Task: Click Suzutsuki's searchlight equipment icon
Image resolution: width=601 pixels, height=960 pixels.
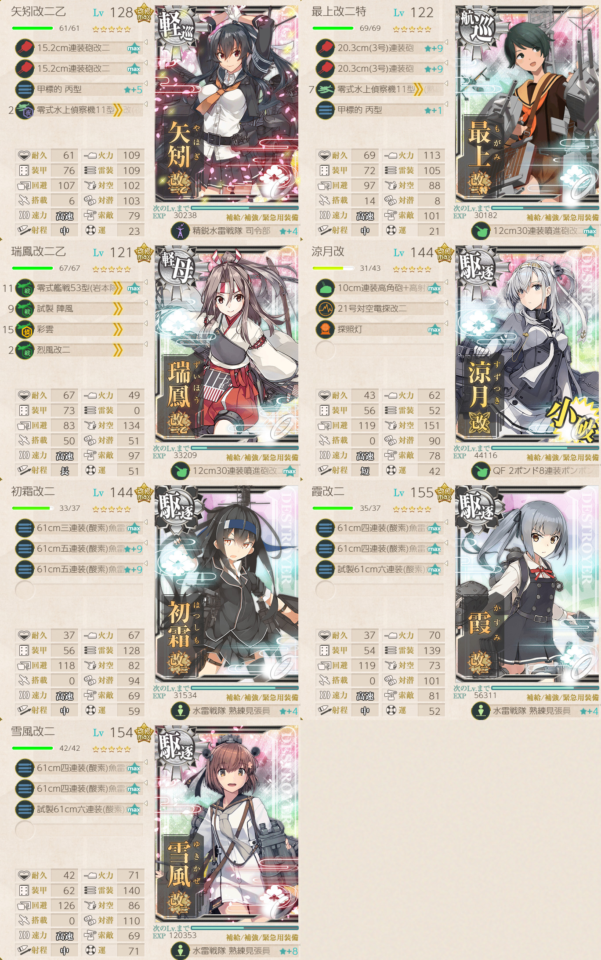Action: pyautogui.click(x=325, y=329)
